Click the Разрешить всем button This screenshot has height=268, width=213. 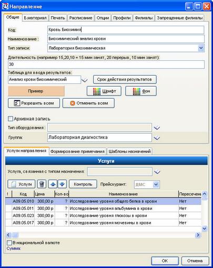[34, 103]
